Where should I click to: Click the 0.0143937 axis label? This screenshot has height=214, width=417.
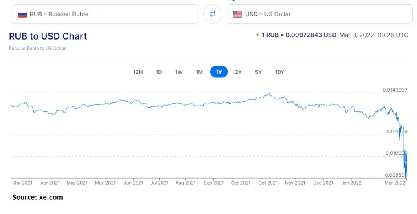click(x=395, y=90)
